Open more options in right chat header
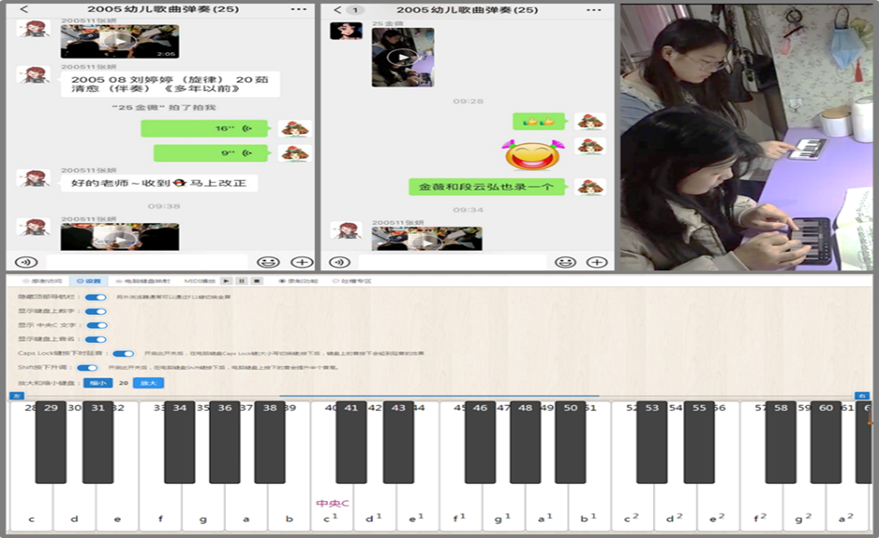879x538 pixels. [598, 9]
